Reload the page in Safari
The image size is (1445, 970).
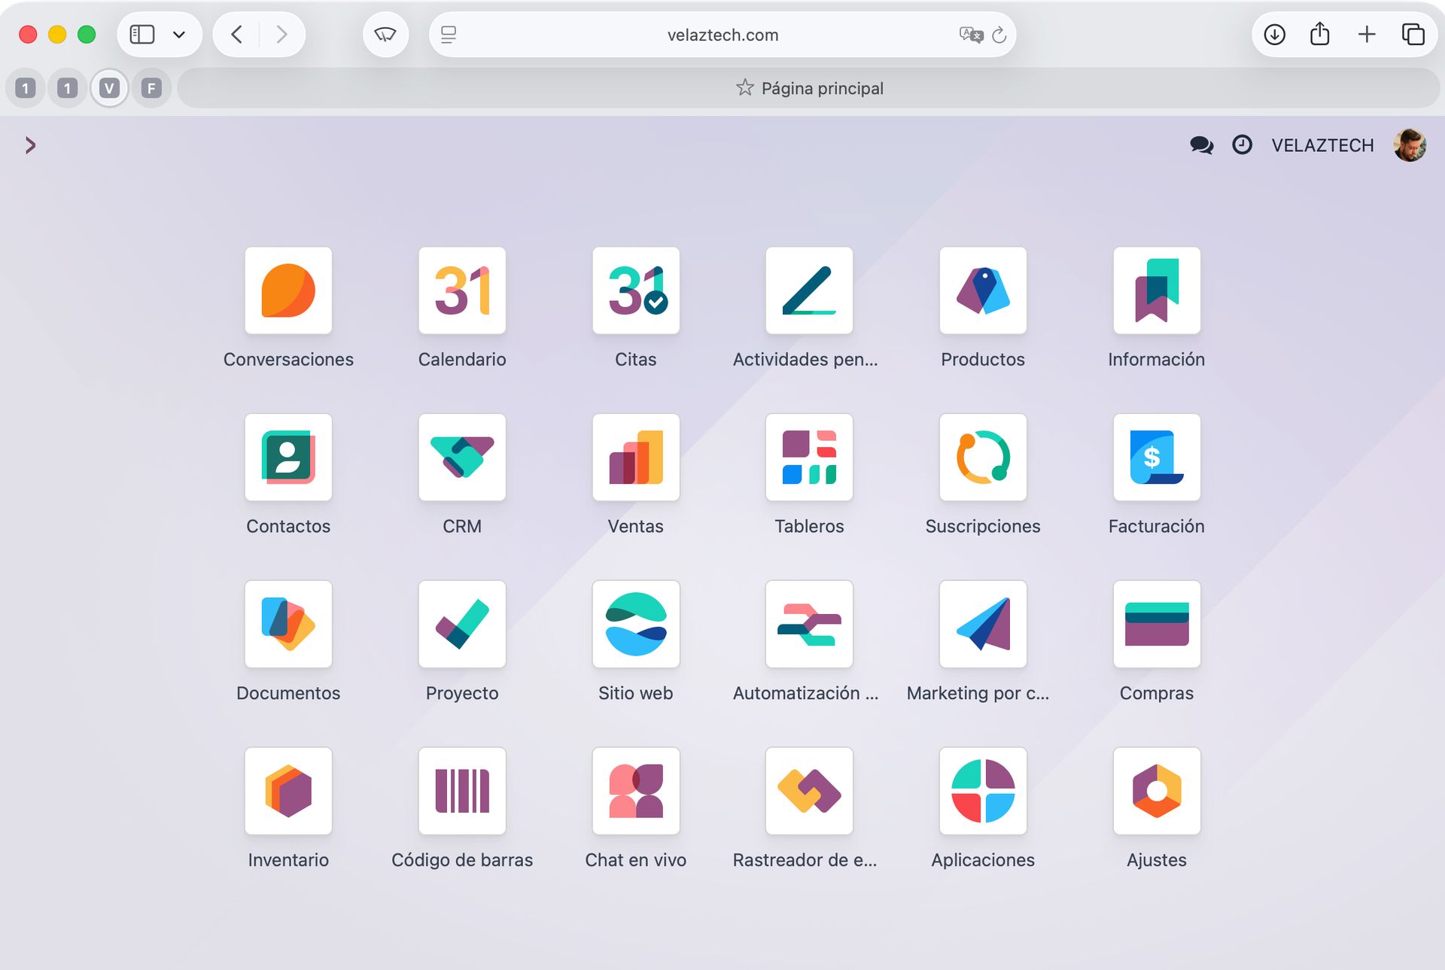pyautogui.click(x=999, y=35)
